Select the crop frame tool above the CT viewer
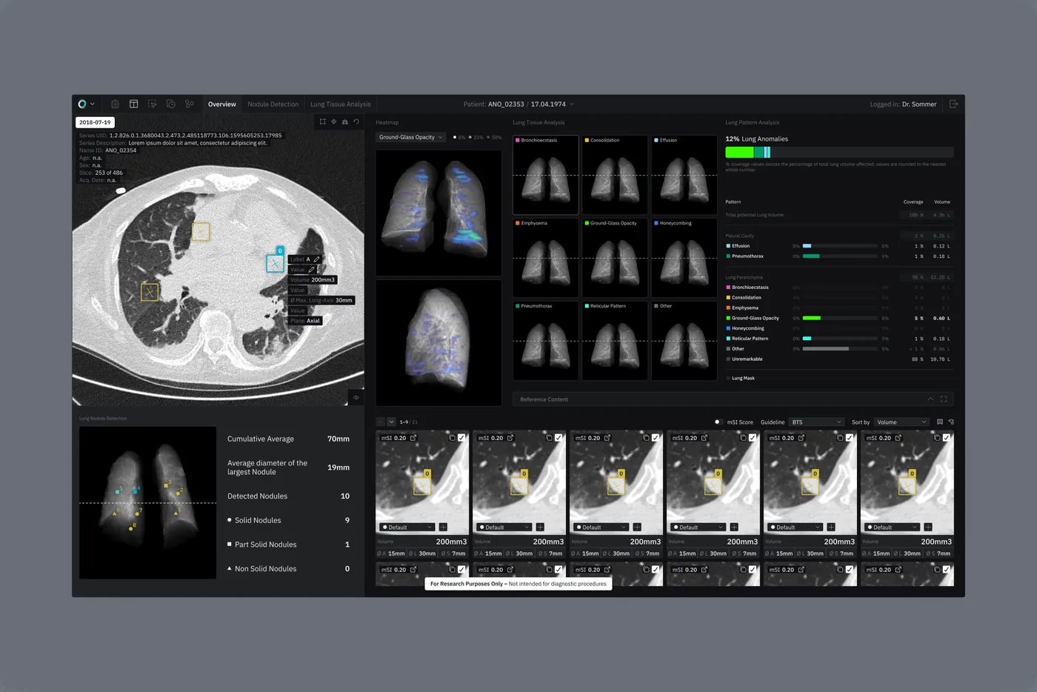 [x=322, y=122]
